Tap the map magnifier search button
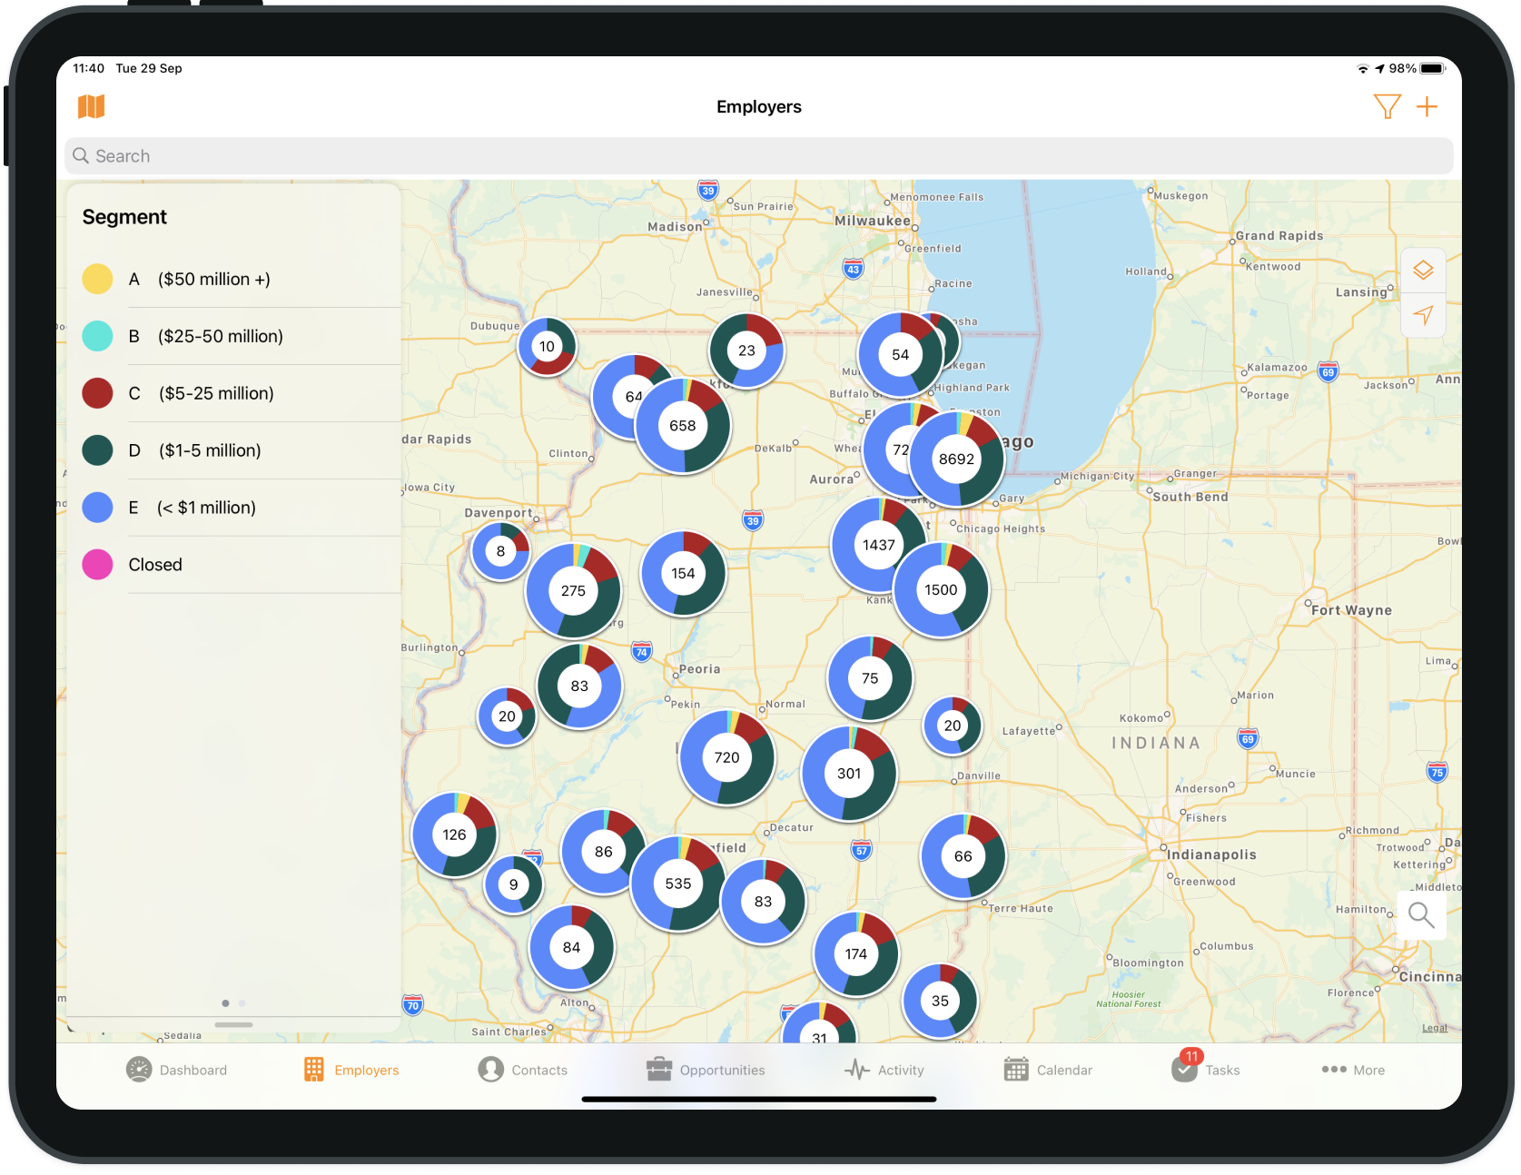The height and width of the screenshot is (1175, 1521). (1421, 914)
